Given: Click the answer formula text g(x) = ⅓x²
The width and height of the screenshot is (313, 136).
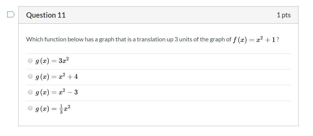Looking at the screenshot, I should (x=53, y=108).
